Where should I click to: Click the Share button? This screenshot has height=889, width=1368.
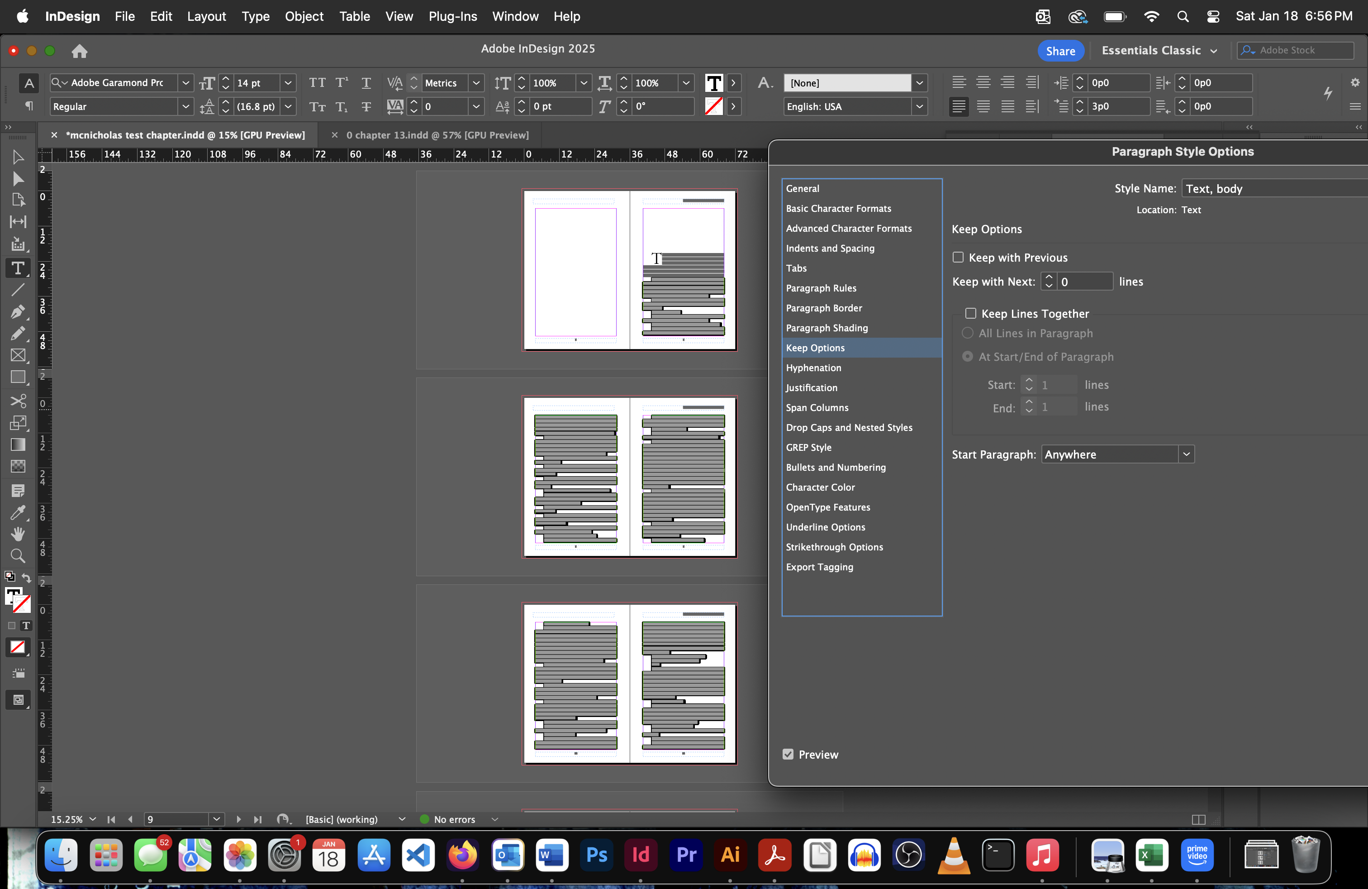click(x=1060, y=51)
